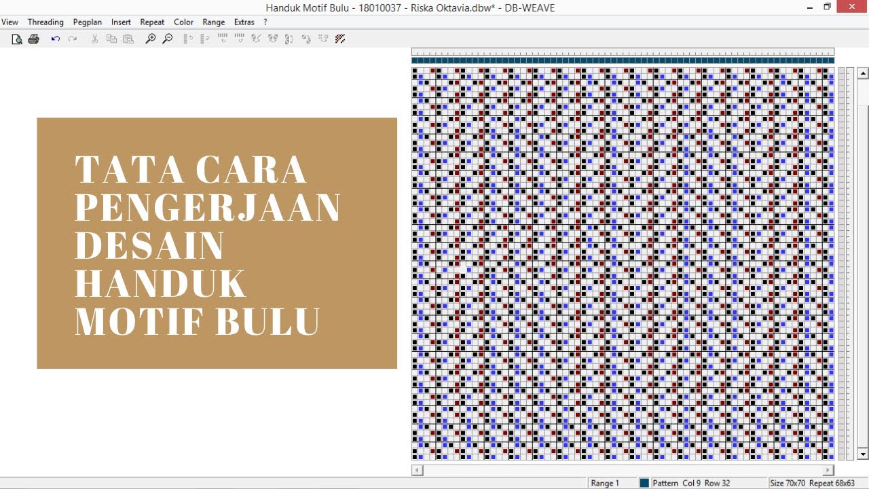869x489 pixels.
Task: Click the horizontal scrollbar left arrow
Action: (x=418, y=470)
